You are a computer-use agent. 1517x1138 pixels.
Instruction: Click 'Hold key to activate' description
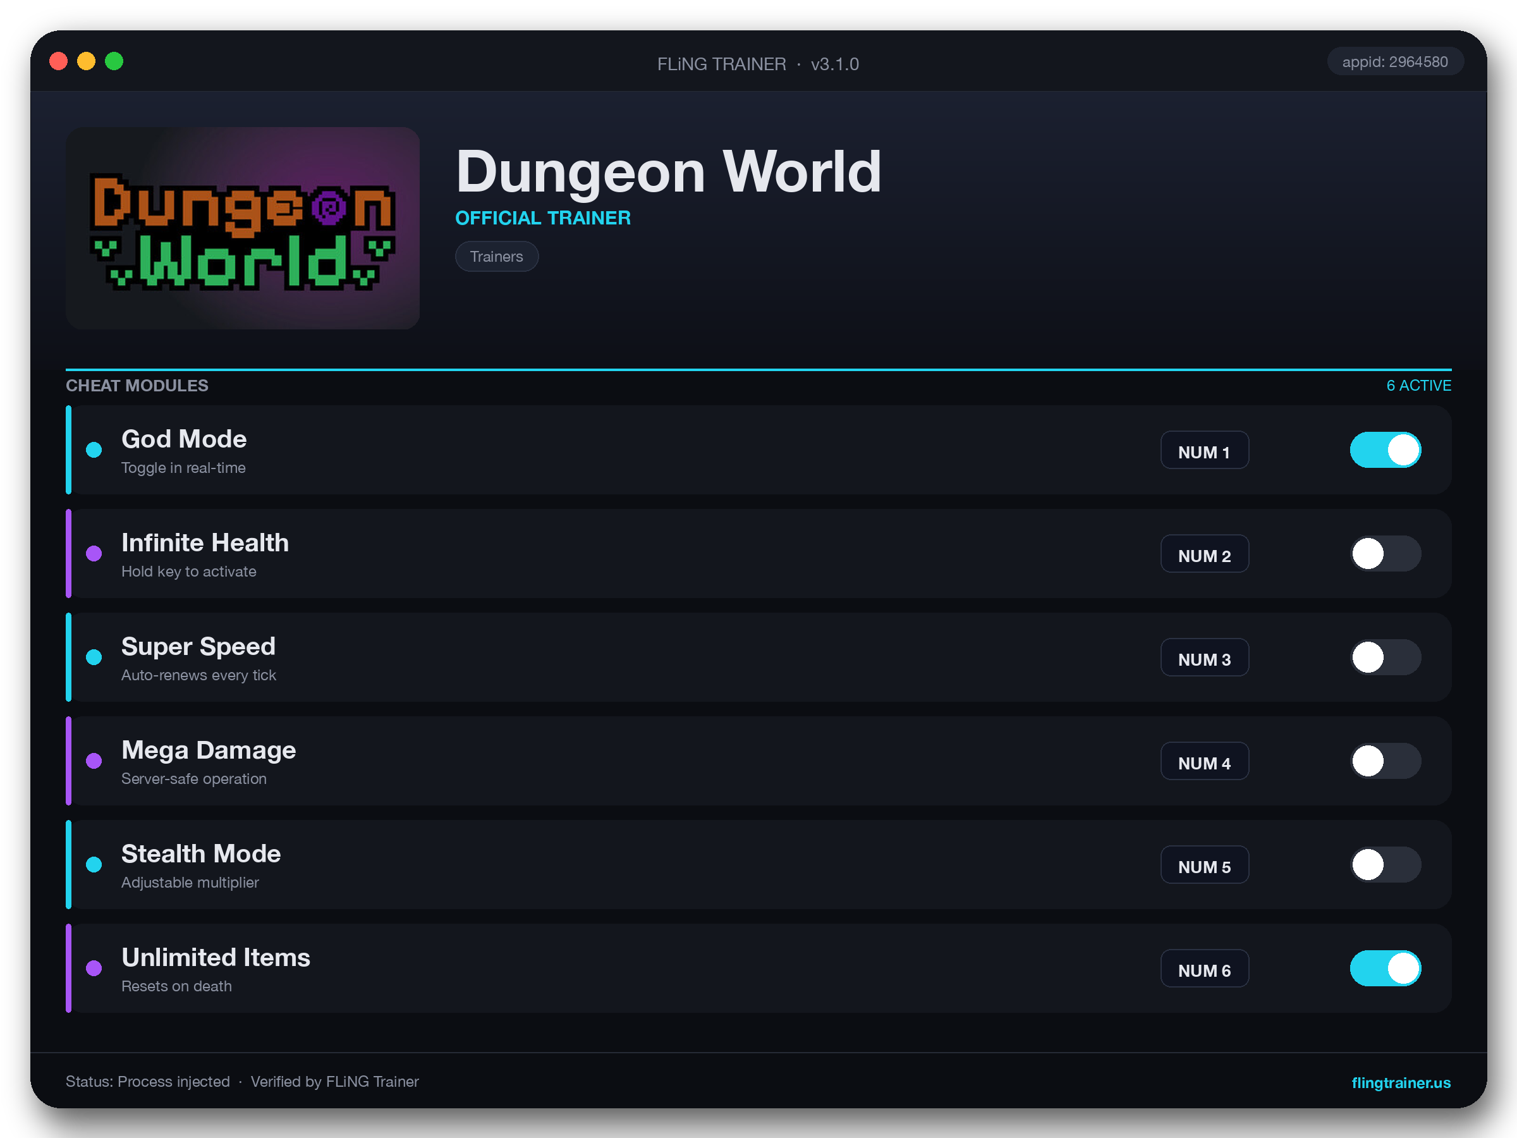[x=188, y=572]
